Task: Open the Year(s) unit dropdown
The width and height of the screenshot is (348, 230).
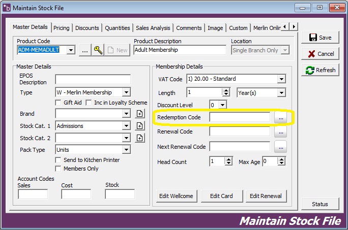Action: (281, 92)
